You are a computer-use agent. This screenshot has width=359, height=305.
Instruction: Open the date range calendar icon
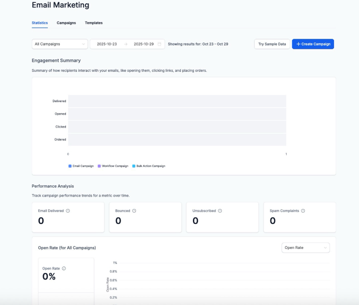(x=160, y=44)
